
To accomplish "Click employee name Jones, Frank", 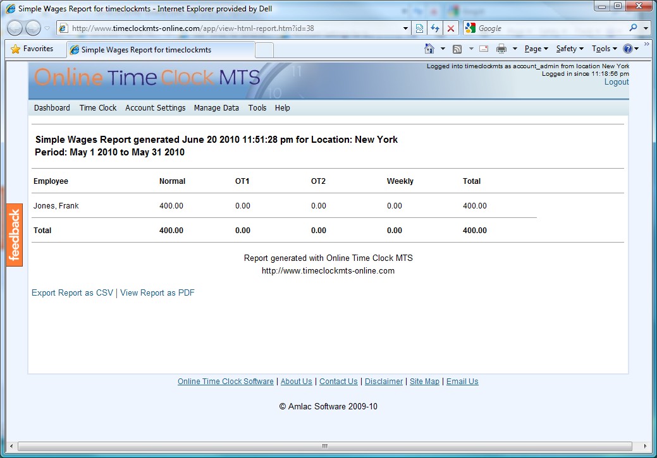I will (56, 206).
